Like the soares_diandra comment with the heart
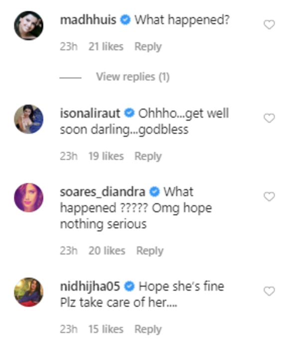 tap(269, 197)
